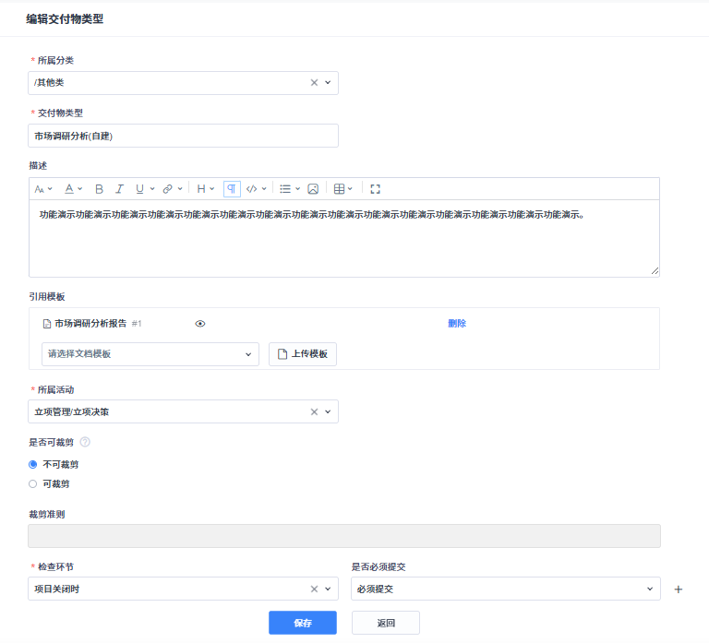Toggle the paragraph format button
The height and width of the screenshot is (643, 709).
pos(232,189)
